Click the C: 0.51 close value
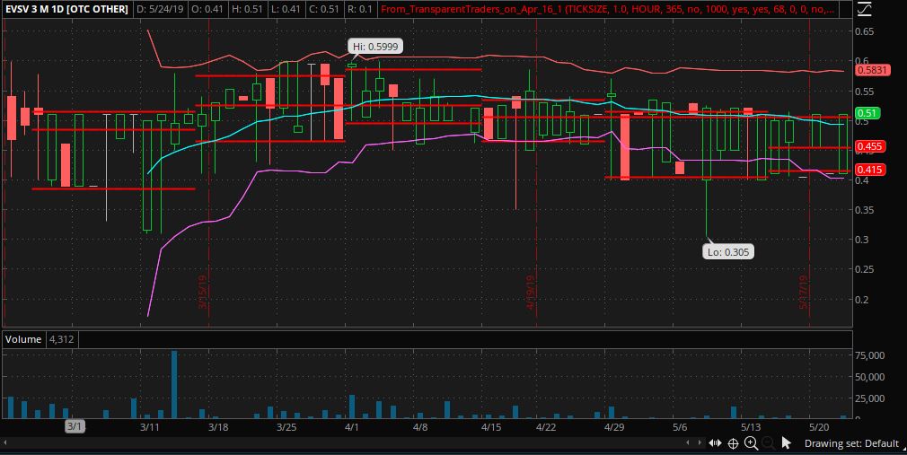The width and height of the screenshot is (907, 455). click(x=322, y=9)
